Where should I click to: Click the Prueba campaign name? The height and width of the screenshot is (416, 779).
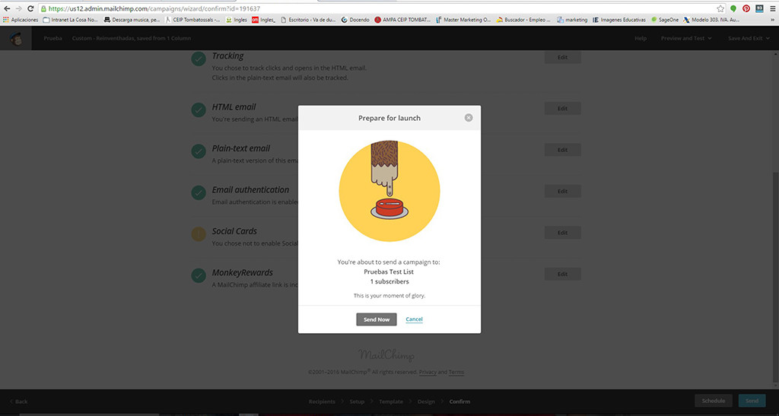(x=52, y=38)
